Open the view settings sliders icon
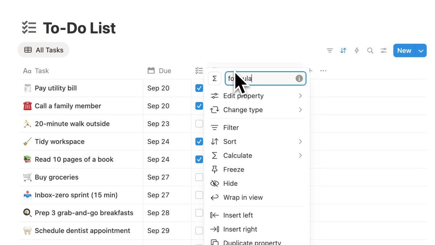435x245 pixels. pyautogui.click(x=384, y=50)
